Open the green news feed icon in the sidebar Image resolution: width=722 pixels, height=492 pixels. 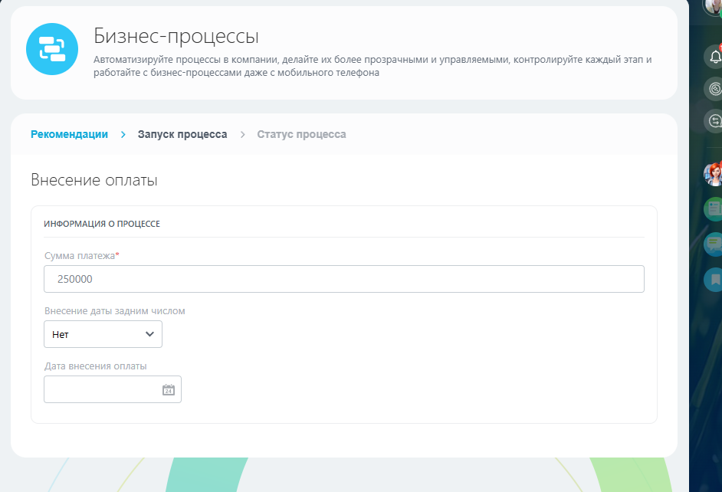(x=714, y=209)
